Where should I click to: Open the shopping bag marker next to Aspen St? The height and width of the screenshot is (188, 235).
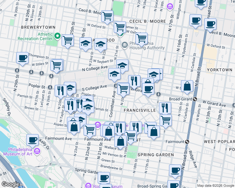click(x=74, y=127)
